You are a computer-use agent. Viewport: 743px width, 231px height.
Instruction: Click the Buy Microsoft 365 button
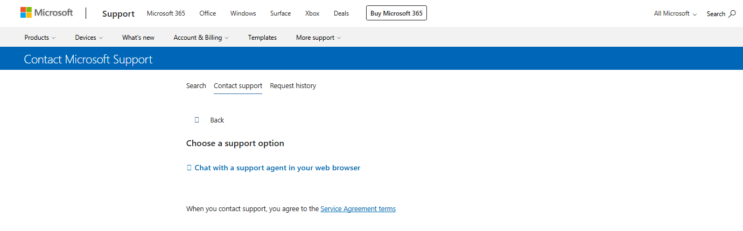click(x=396, y=13)
